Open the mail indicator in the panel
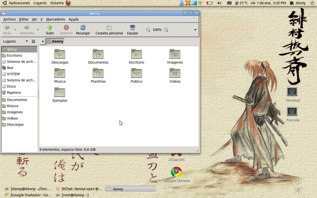 click(x=229, y=3)
